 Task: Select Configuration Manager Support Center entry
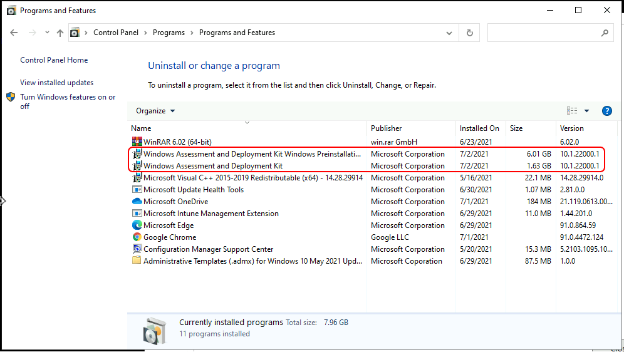(208, 249)
